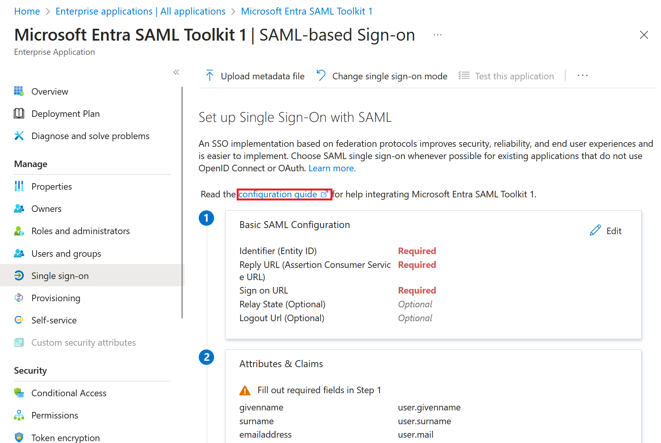Screen dimensions: 661x443
Task: Click the Diagnose and solve problems wrench icon
Action: [19, 136]
